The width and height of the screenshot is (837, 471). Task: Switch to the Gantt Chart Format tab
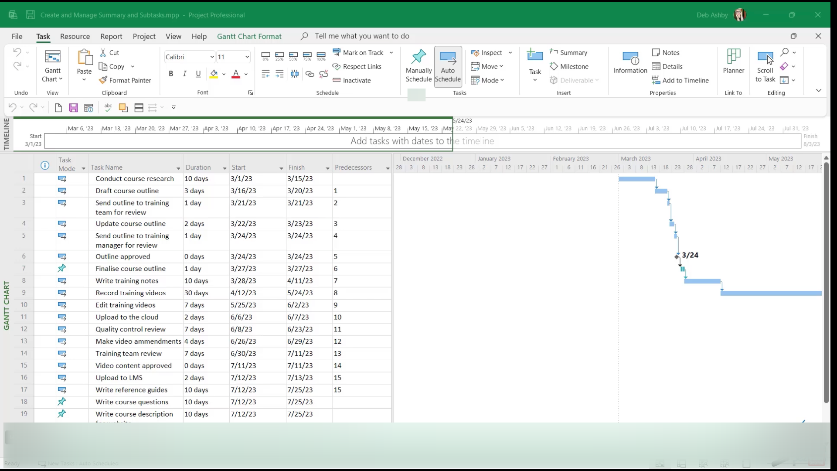tap(249, 36)
